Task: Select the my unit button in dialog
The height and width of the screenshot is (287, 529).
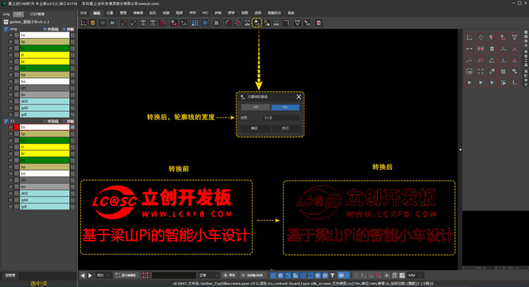Action: tap(285, 107)
